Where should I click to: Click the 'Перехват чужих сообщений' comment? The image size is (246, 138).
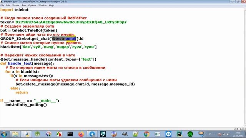coord(38,55)
